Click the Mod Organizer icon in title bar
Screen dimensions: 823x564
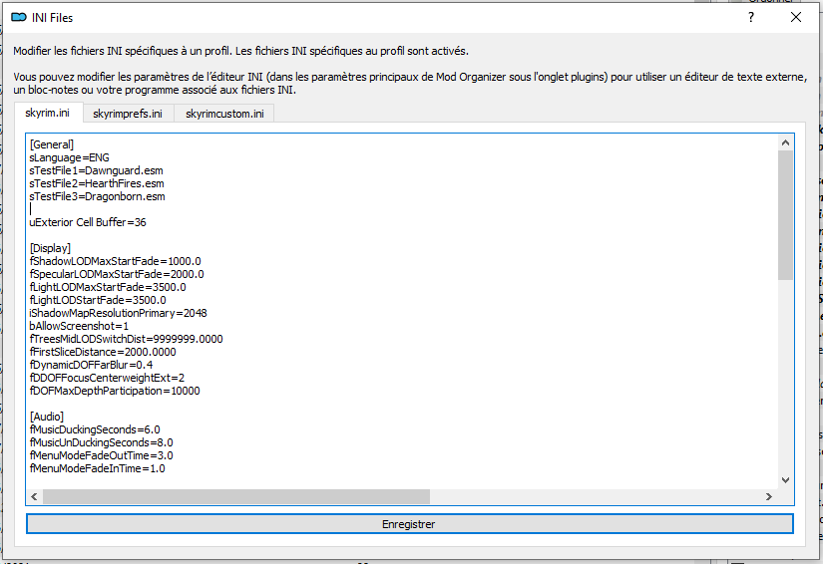pyautogui.click(x=19, y=17)
